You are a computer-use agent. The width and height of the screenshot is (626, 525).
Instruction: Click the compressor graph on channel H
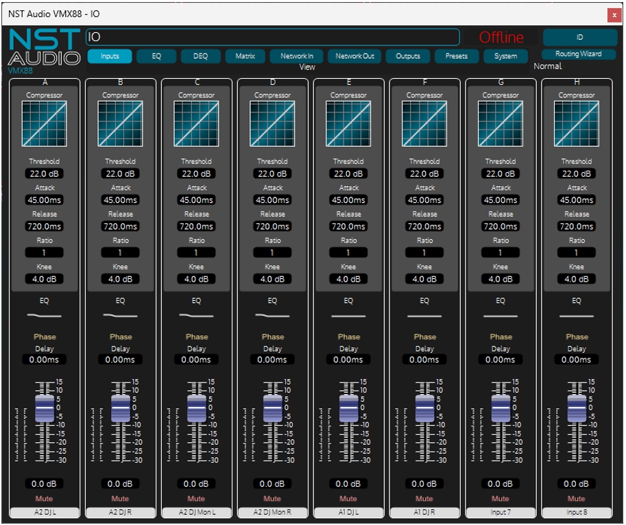[x=577, y=124]
